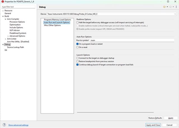Select Arm Linker tree item
179x128 pixels.
coord(12,39)
